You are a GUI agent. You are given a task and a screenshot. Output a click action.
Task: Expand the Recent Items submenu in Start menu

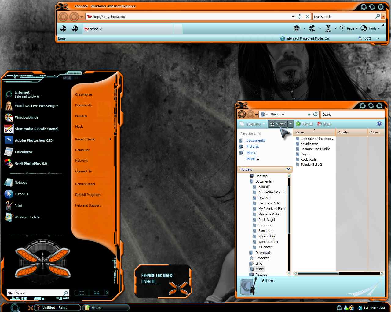[x=110, y=139]
